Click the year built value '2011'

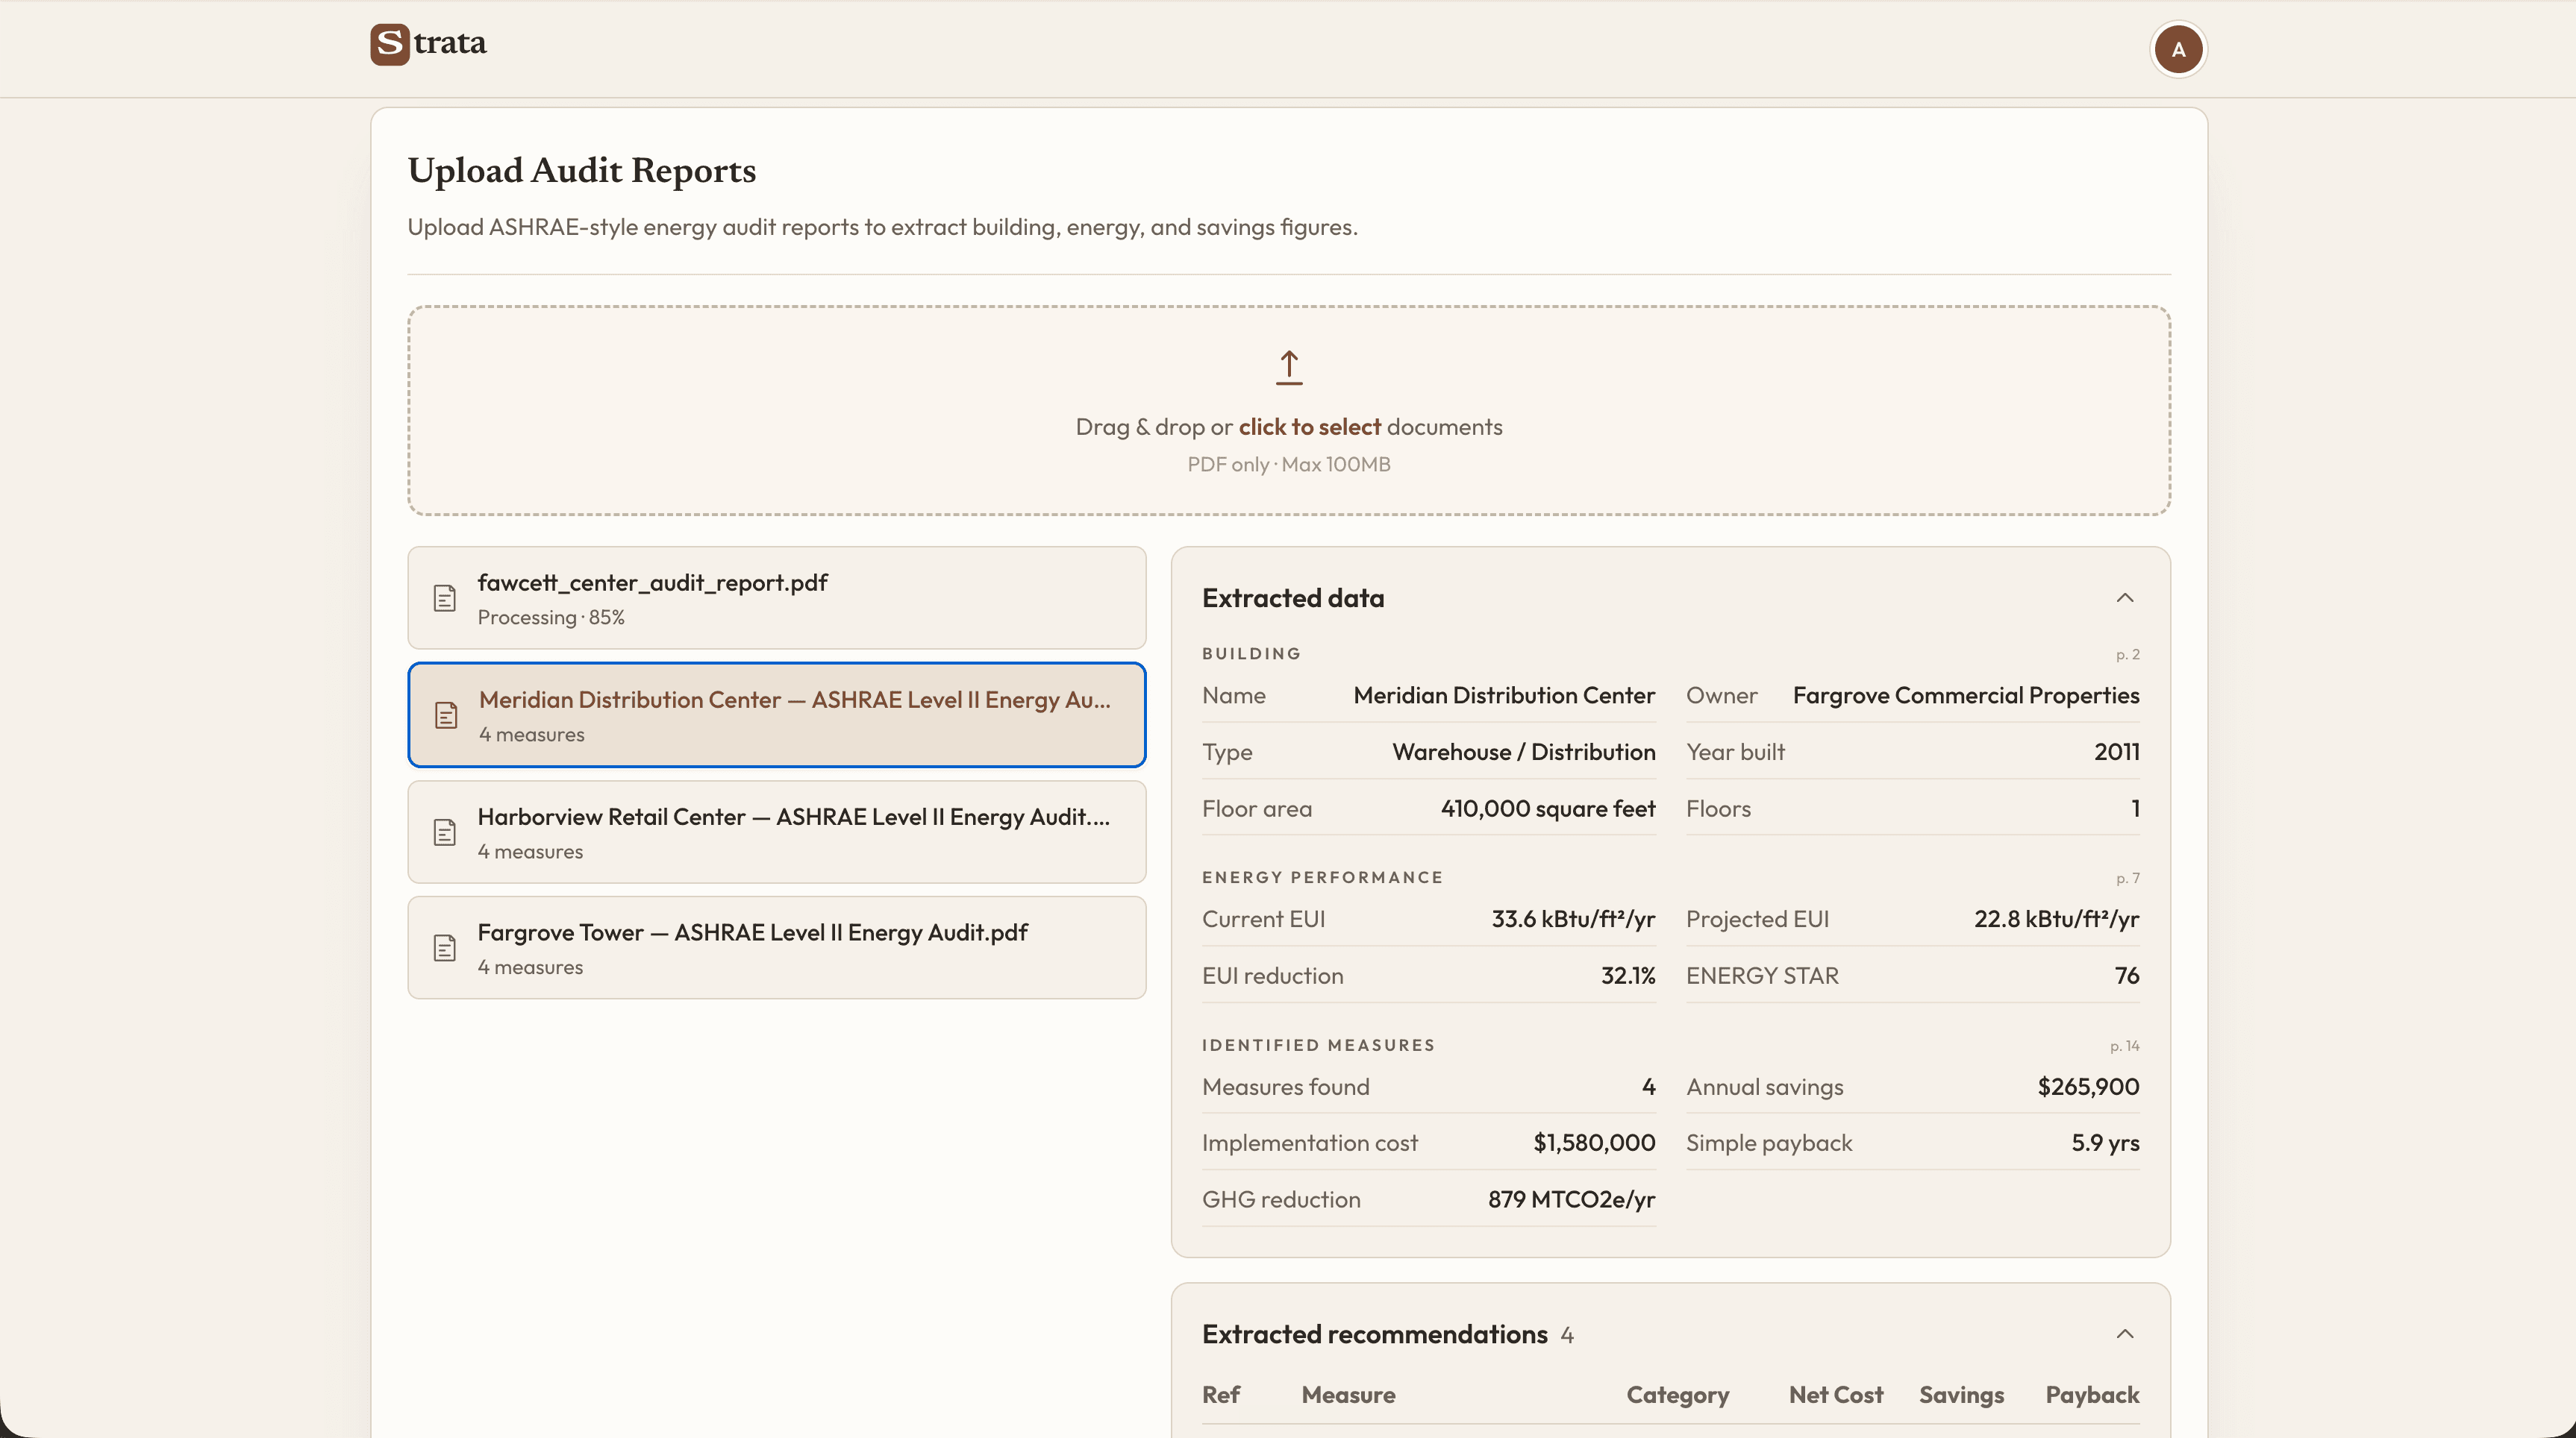coord(2116,753)
